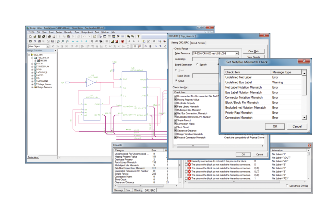Click the New file toolbar icon

tap(30, 37)
